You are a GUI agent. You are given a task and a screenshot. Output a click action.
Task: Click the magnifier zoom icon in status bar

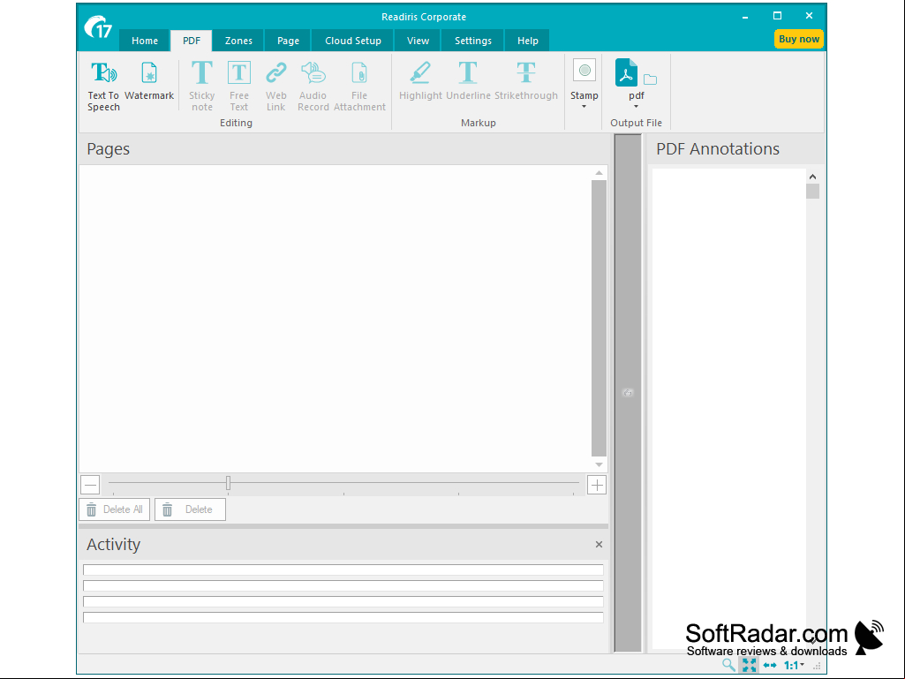(729, 665)
